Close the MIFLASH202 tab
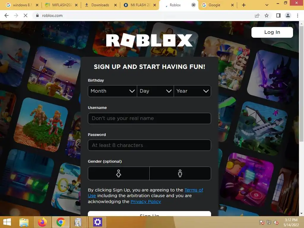 pyautogui.click(x=76, y=5)
